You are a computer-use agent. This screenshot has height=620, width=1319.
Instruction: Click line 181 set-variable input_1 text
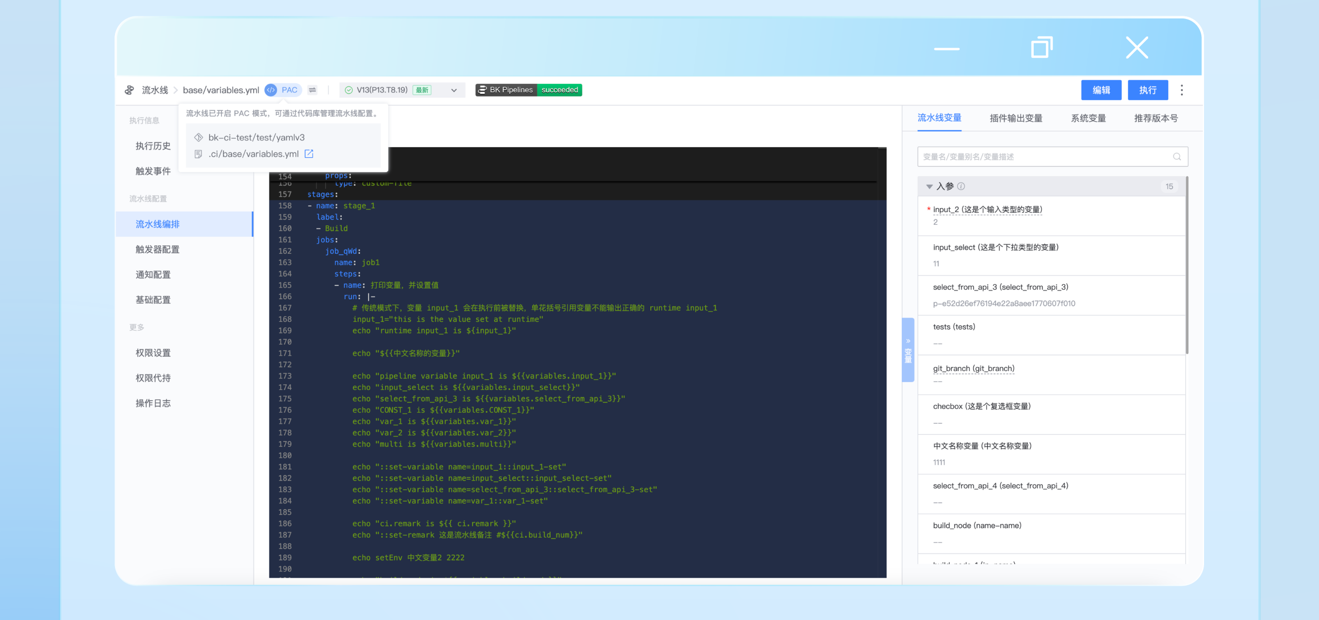coord(459,467)
